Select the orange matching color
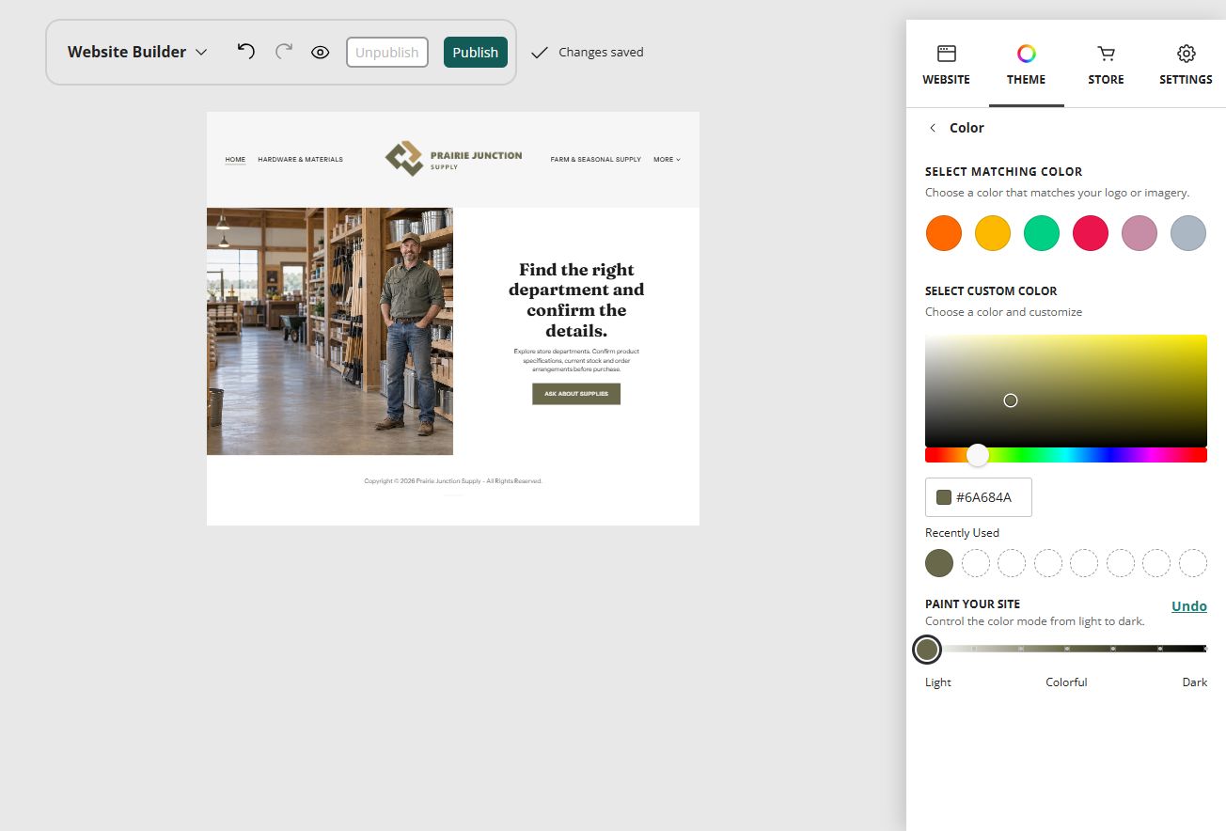The height and width of the screenshot is (831, 1226). coord(944,233)
